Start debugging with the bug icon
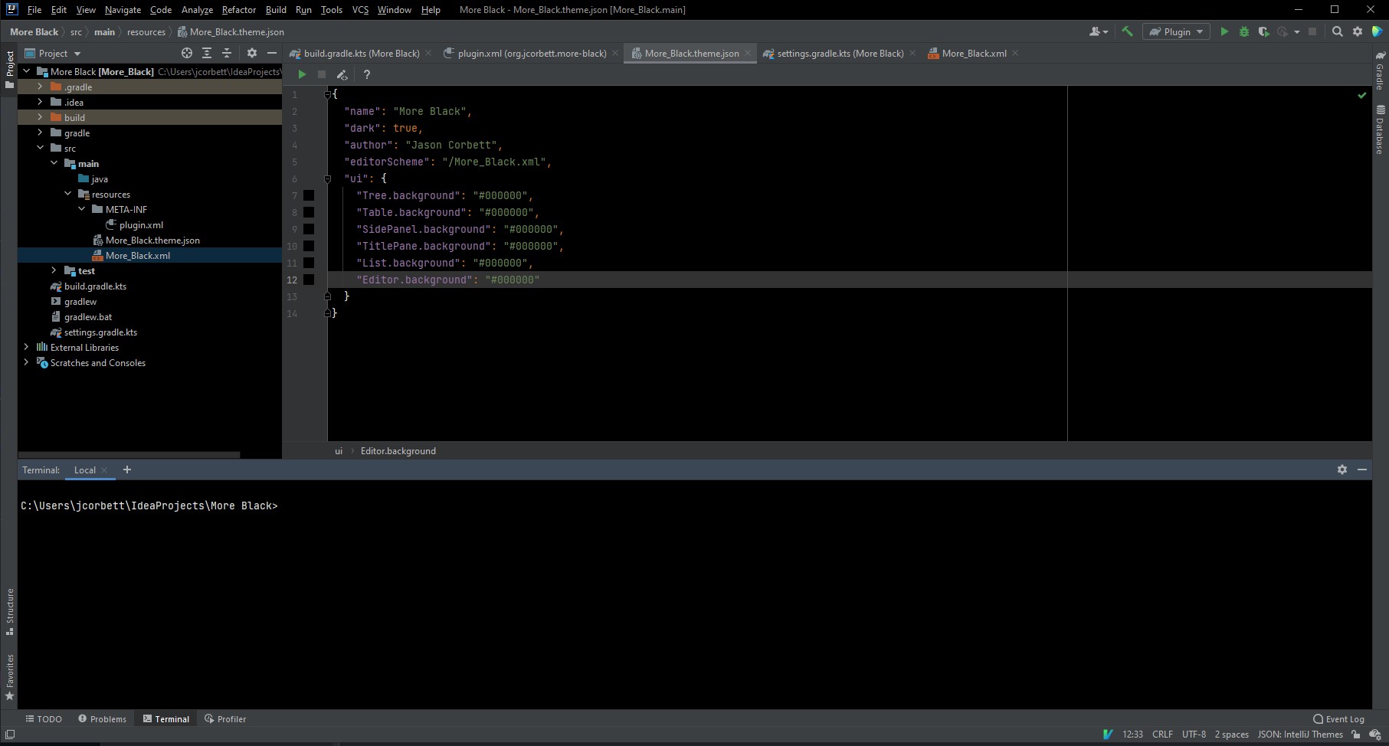 (1243, 31)
